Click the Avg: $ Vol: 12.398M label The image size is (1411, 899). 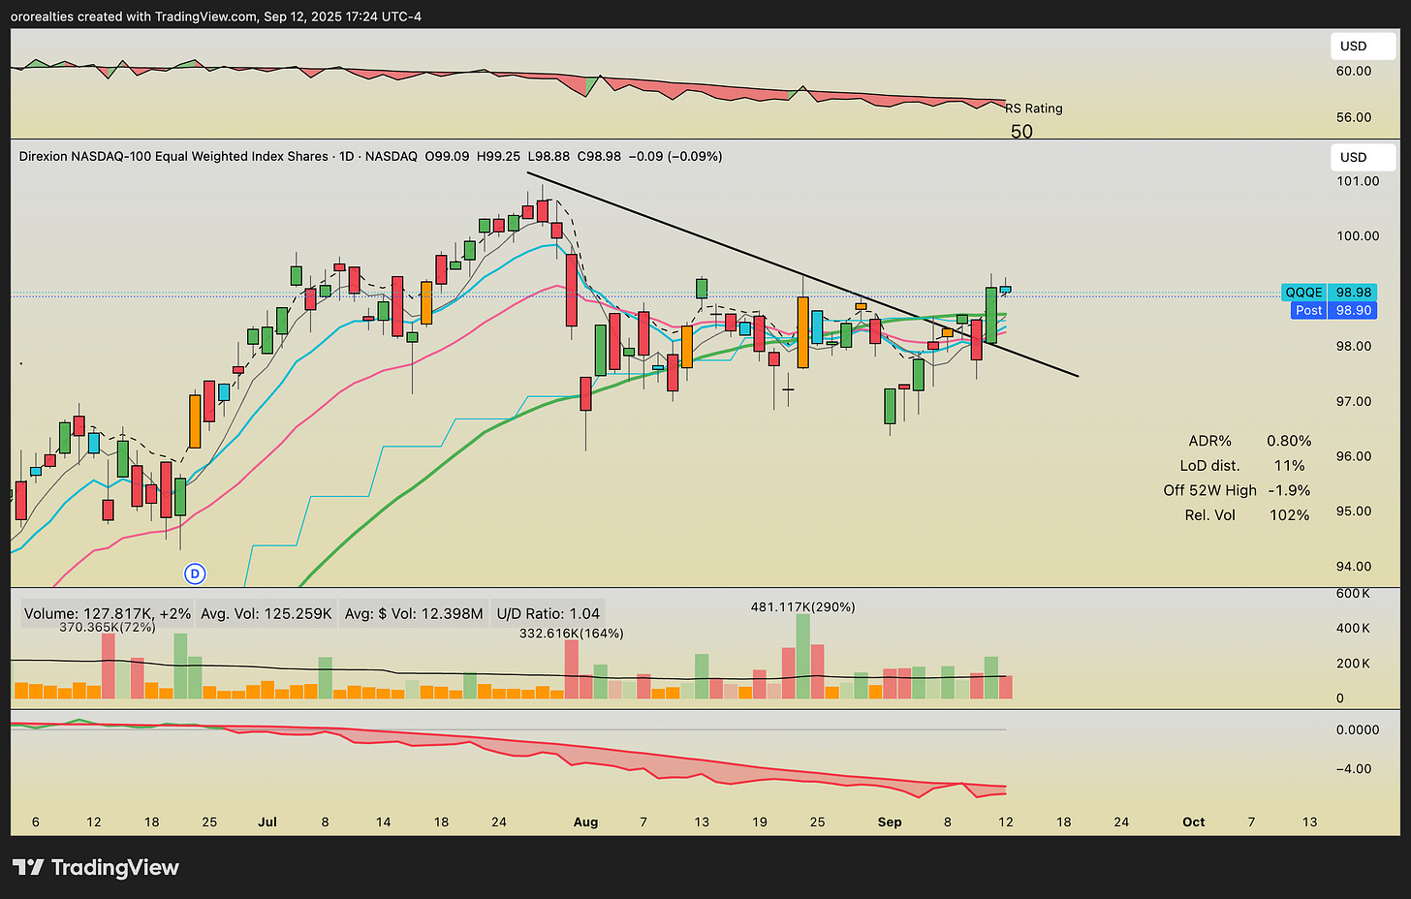414,613
